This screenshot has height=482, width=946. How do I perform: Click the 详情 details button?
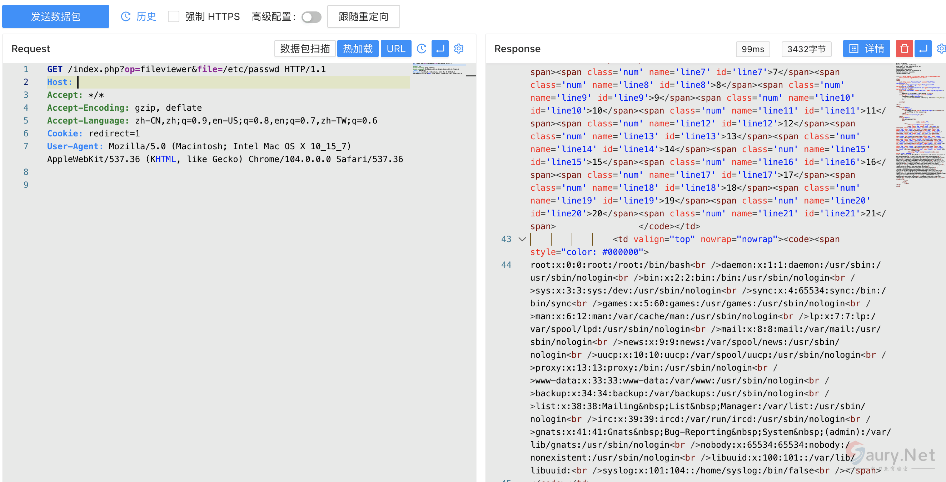pyautogui.click(x=866, y=49)
